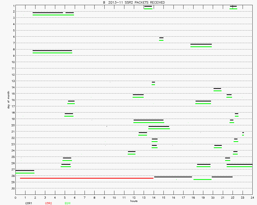
Task: Click the "hours" x-axis label
Action: pyautogui.click(x=134, y=201)
